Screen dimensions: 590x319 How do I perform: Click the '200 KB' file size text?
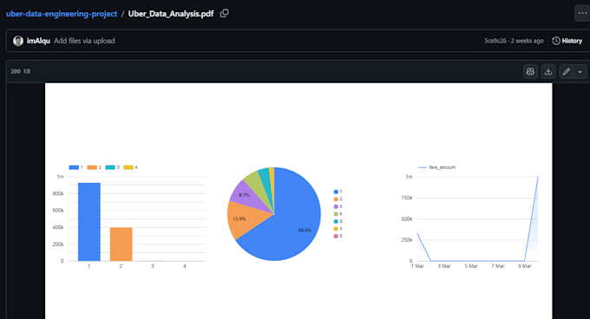(x=20, y=71)
